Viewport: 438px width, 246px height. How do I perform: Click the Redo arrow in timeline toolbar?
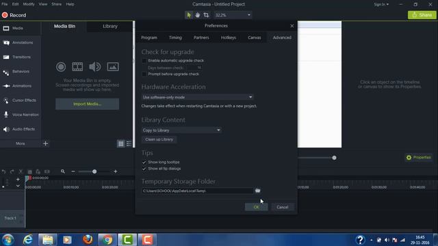[x=12, y=172]
